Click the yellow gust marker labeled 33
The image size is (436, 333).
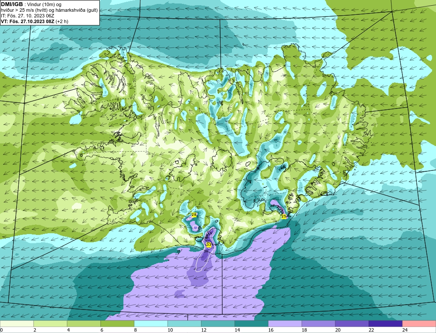point(209,245)
